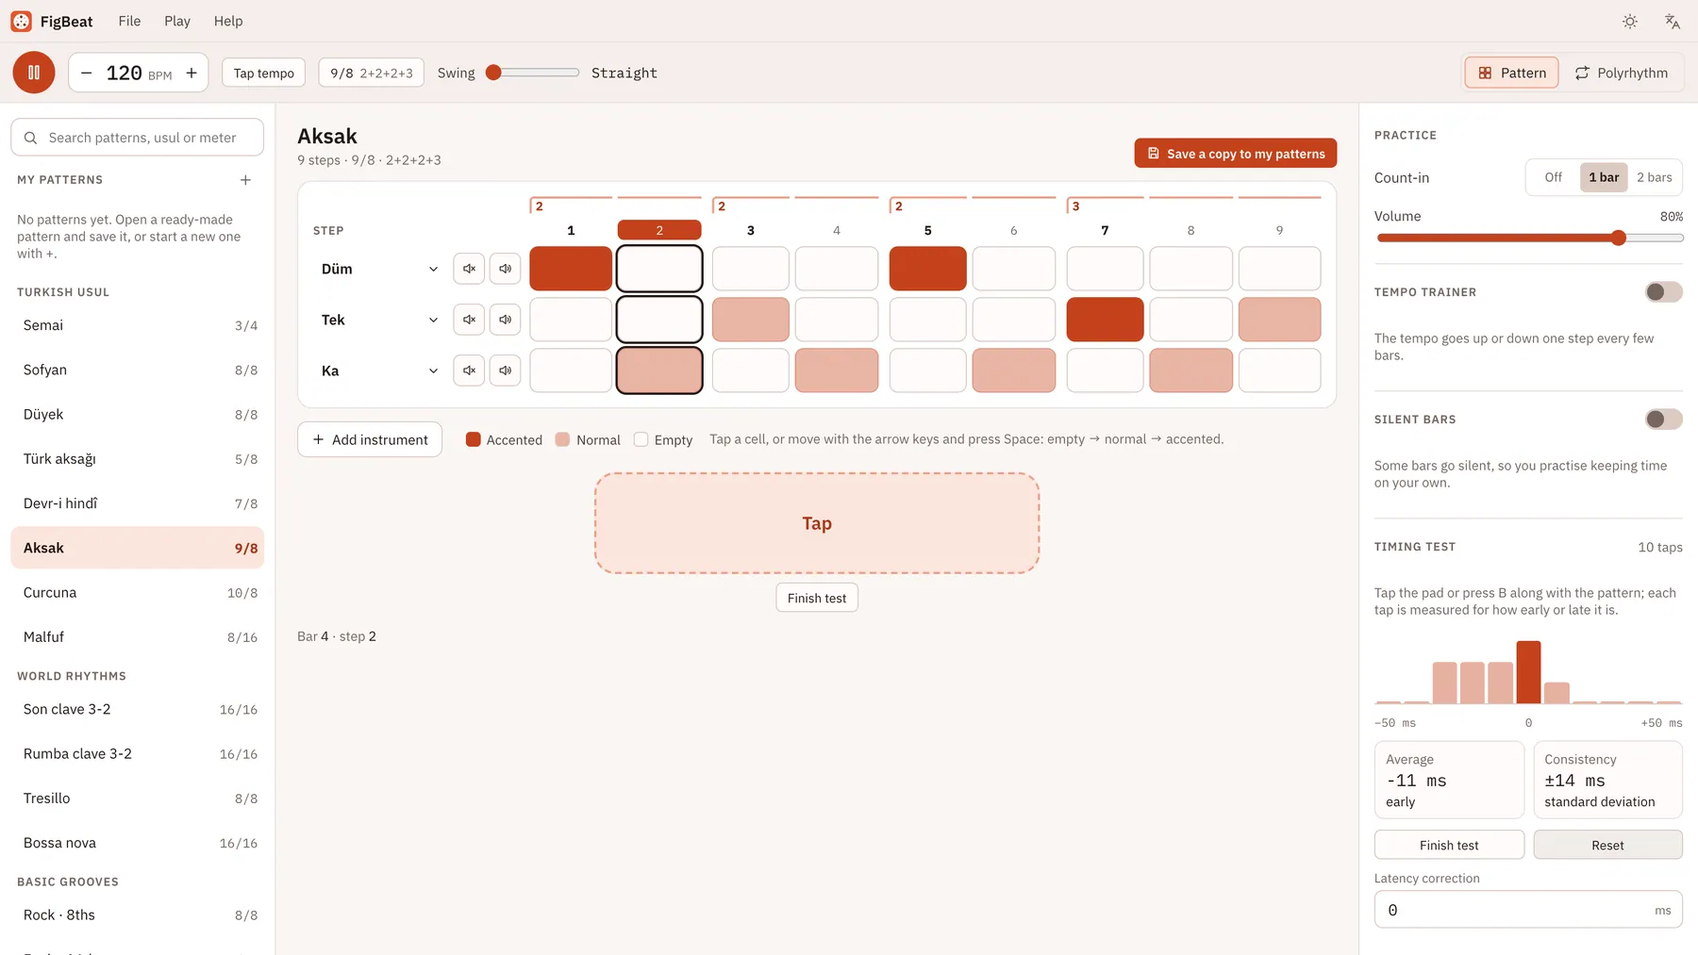The height and width of the screenshot is (955, 1698).
Task: Toggle Tek cell at step 3
Action: [751, 320]
